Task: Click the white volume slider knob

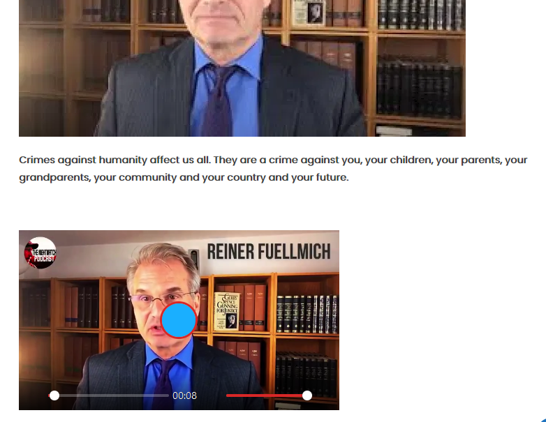Action: tap(307, 395)
